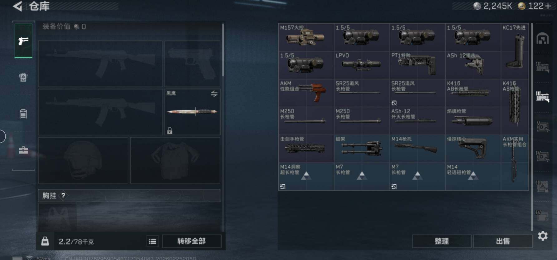This screenshot has height=260, width=557.
Task: Go back using the arrow beside 仓库
Action: [x=18, y=6]
